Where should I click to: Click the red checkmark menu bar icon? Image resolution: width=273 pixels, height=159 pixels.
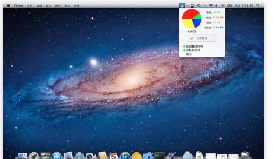click(187, 6)
